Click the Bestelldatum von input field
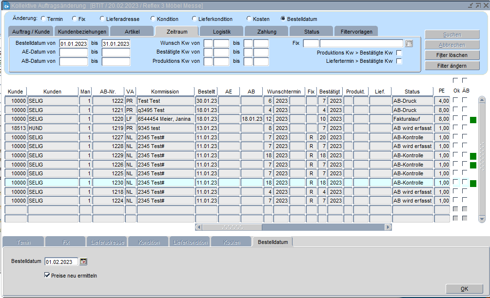Viewport: 490px width, 298px height. (73, 44)
